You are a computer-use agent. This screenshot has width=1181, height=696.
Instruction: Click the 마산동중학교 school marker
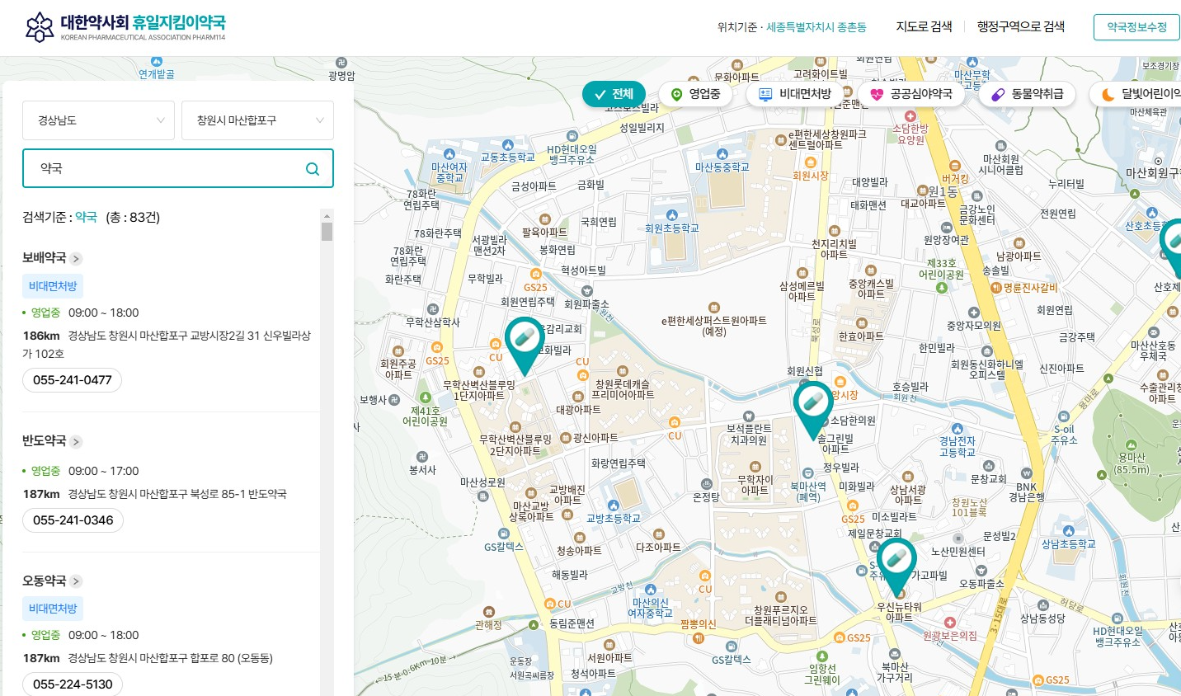point(722,154)
